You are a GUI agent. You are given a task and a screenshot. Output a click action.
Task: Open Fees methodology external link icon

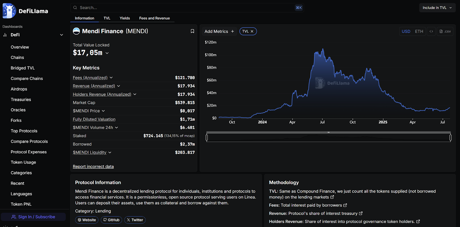point(345,205)
